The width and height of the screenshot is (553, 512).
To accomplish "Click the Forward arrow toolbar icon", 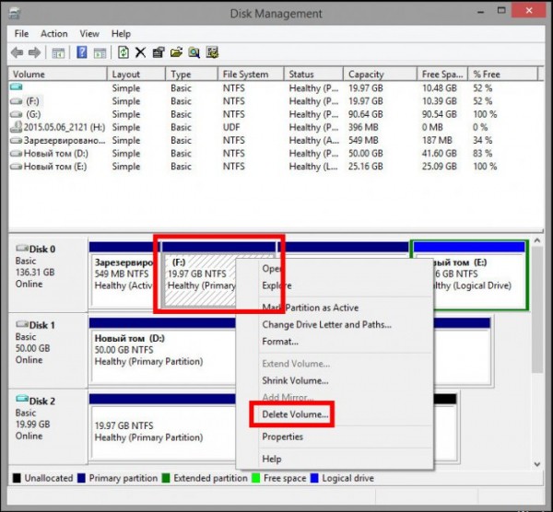I will click(34, 52).
